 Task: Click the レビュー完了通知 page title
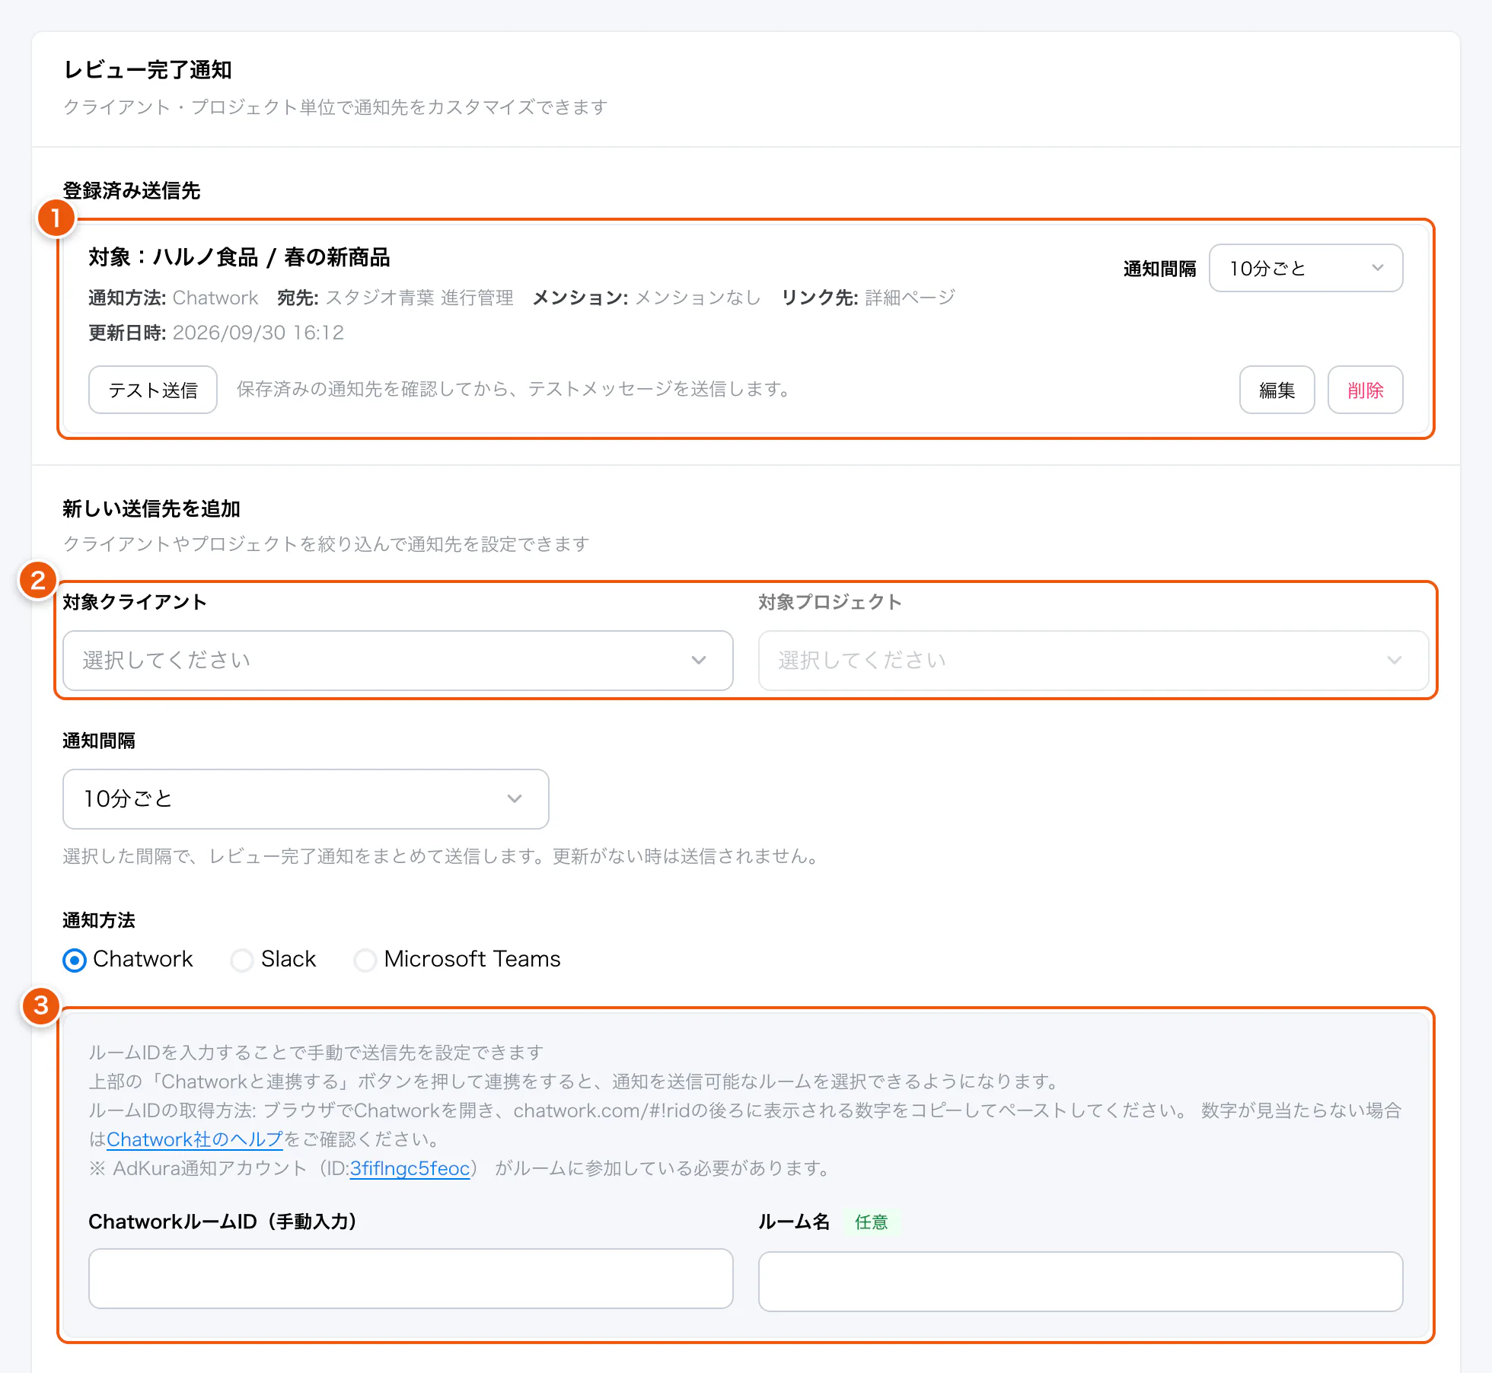(x=148, y=70)
